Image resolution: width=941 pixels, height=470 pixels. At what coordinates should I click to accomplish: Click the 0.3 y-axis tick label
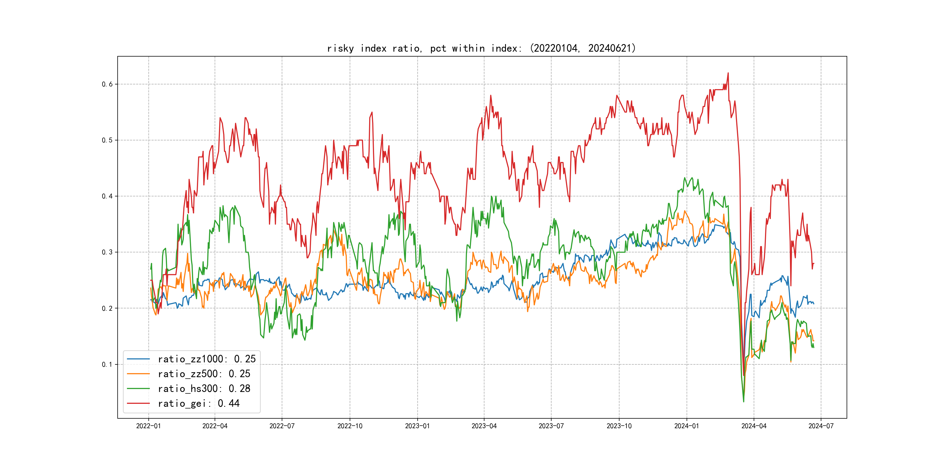(107, 252)
